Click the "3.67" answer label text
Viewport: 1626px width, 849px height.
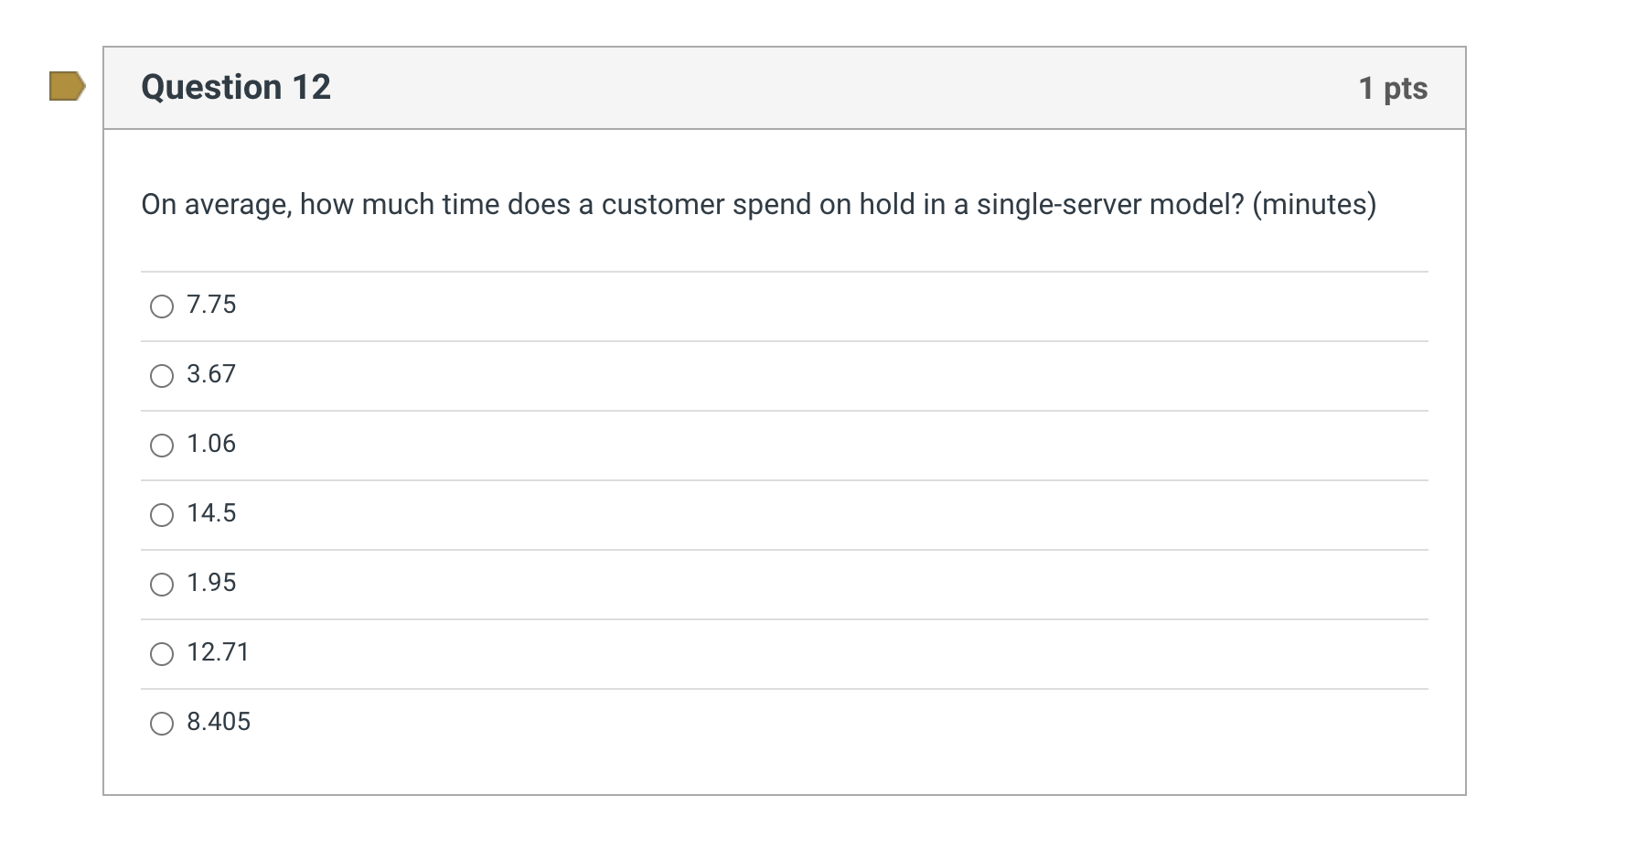pos(211,374)
